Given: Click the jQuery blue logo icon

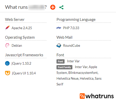Looking at the screenshot, I should pyautogui.click(x=7, y=63).
